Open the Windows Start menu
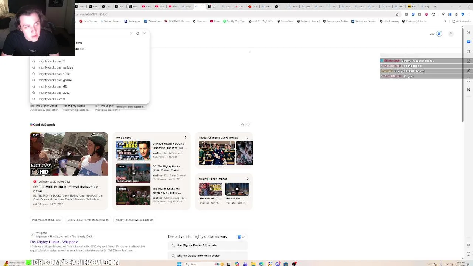Viewport: 473px width, 266px height. (179, 264)
